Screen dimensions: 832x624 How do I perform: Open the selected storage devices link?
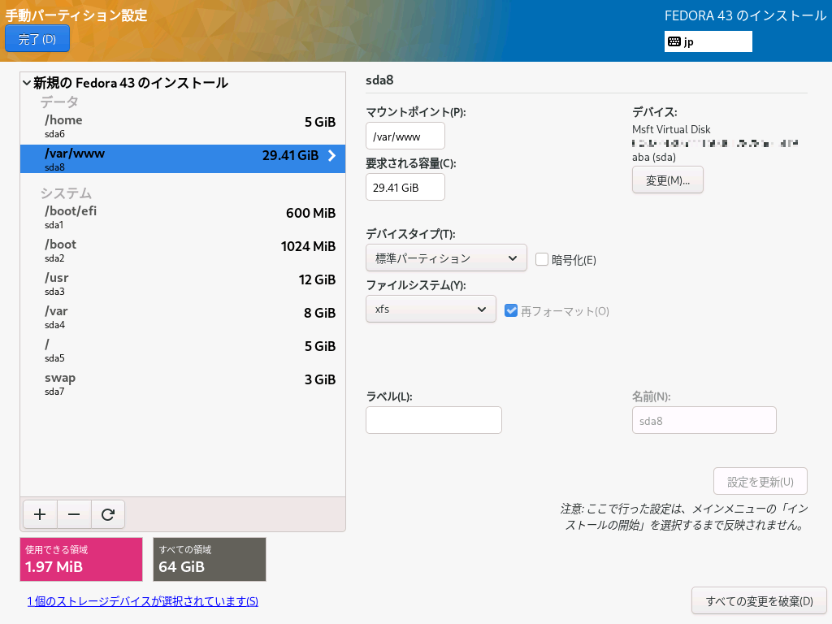(x=142, y=601)
